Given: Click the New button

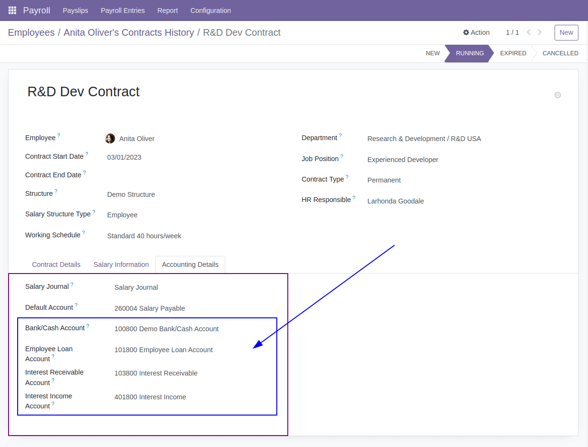Looking at the screenshot, I should click(566, 32).
